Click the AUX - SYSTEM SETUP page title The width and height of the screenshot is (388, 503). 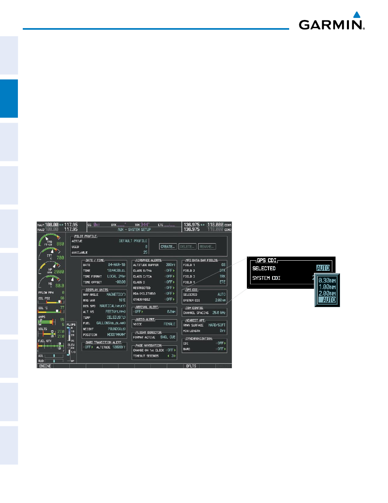134,230
